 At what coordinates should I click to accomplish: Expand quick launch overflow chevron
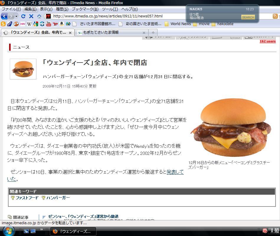pos(41,230)
